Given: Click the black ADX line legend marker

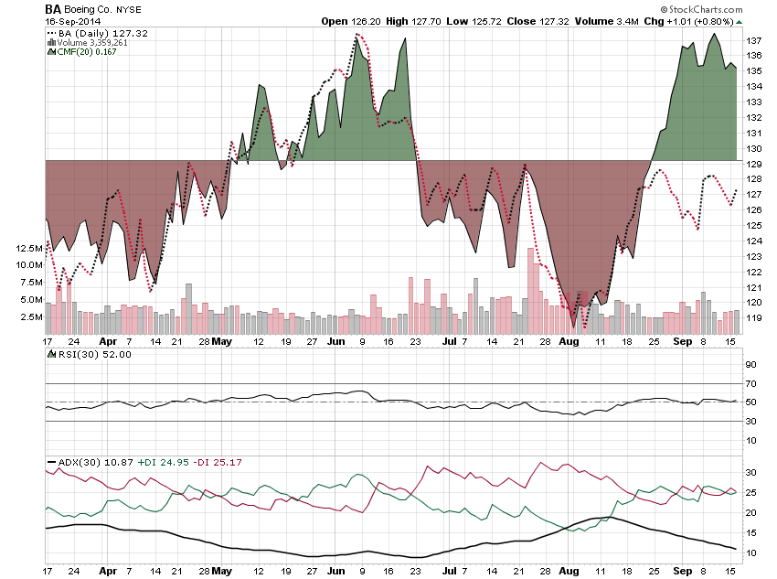Looking at the screenshot, I should [x=51, y=463].
